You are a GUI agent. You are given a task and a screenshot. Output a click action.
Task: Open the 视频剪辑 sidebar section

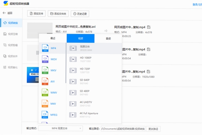[x=11, y=45]
